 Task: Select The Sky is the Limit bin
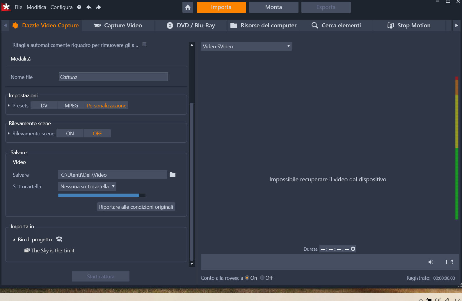[53, 250]
